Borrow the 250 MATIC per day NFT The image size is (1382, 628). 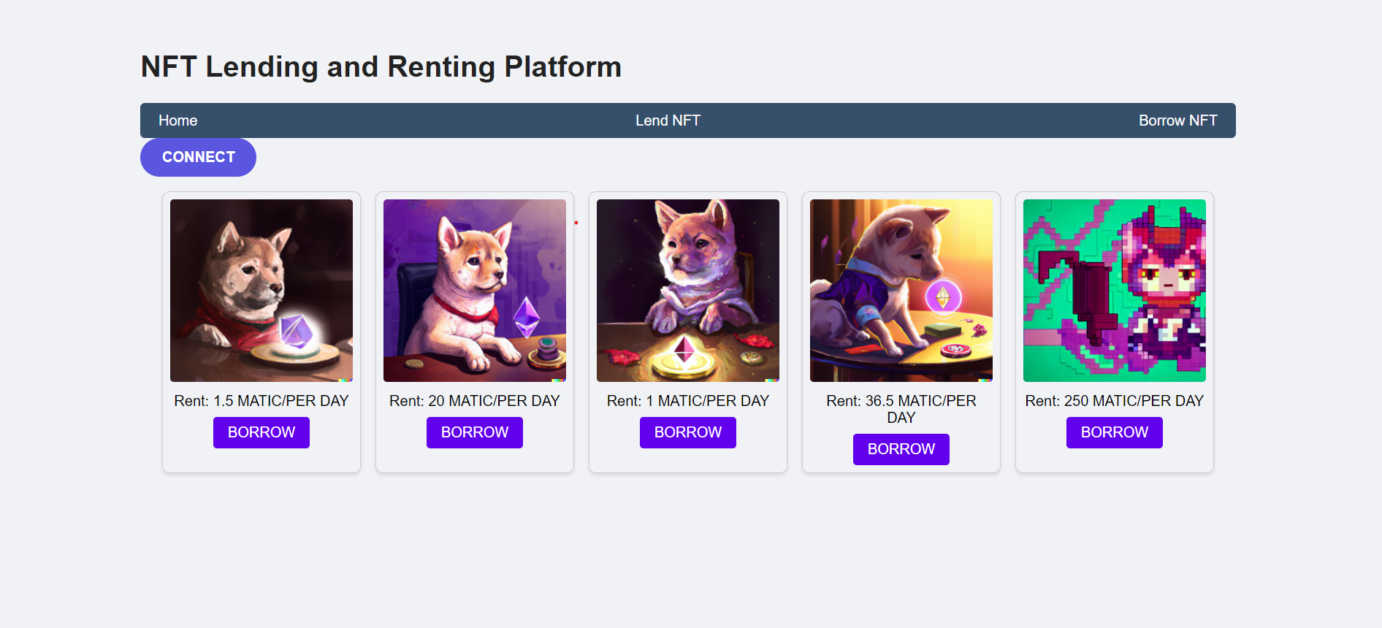1114,432
